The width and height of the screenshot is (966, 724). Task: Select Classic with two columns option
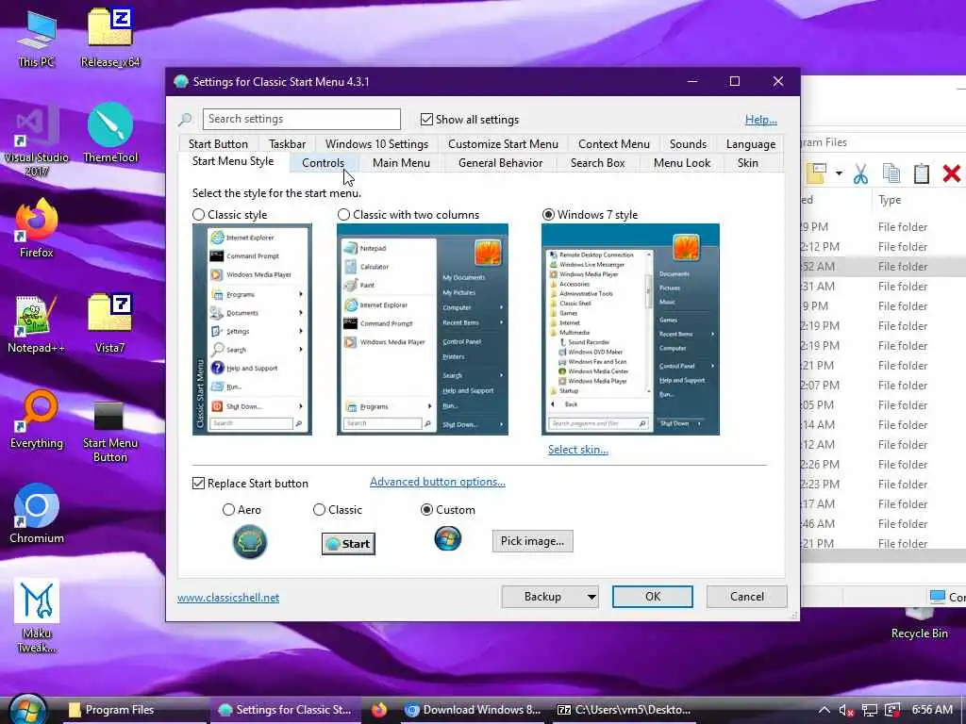pyautogui.click(x=343, y=215)
